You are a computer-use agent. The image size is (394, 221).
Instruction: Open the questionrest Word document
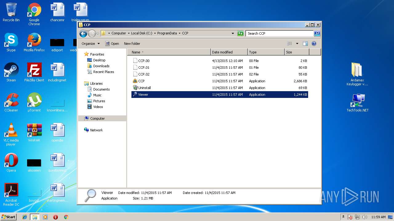(57, 163)
